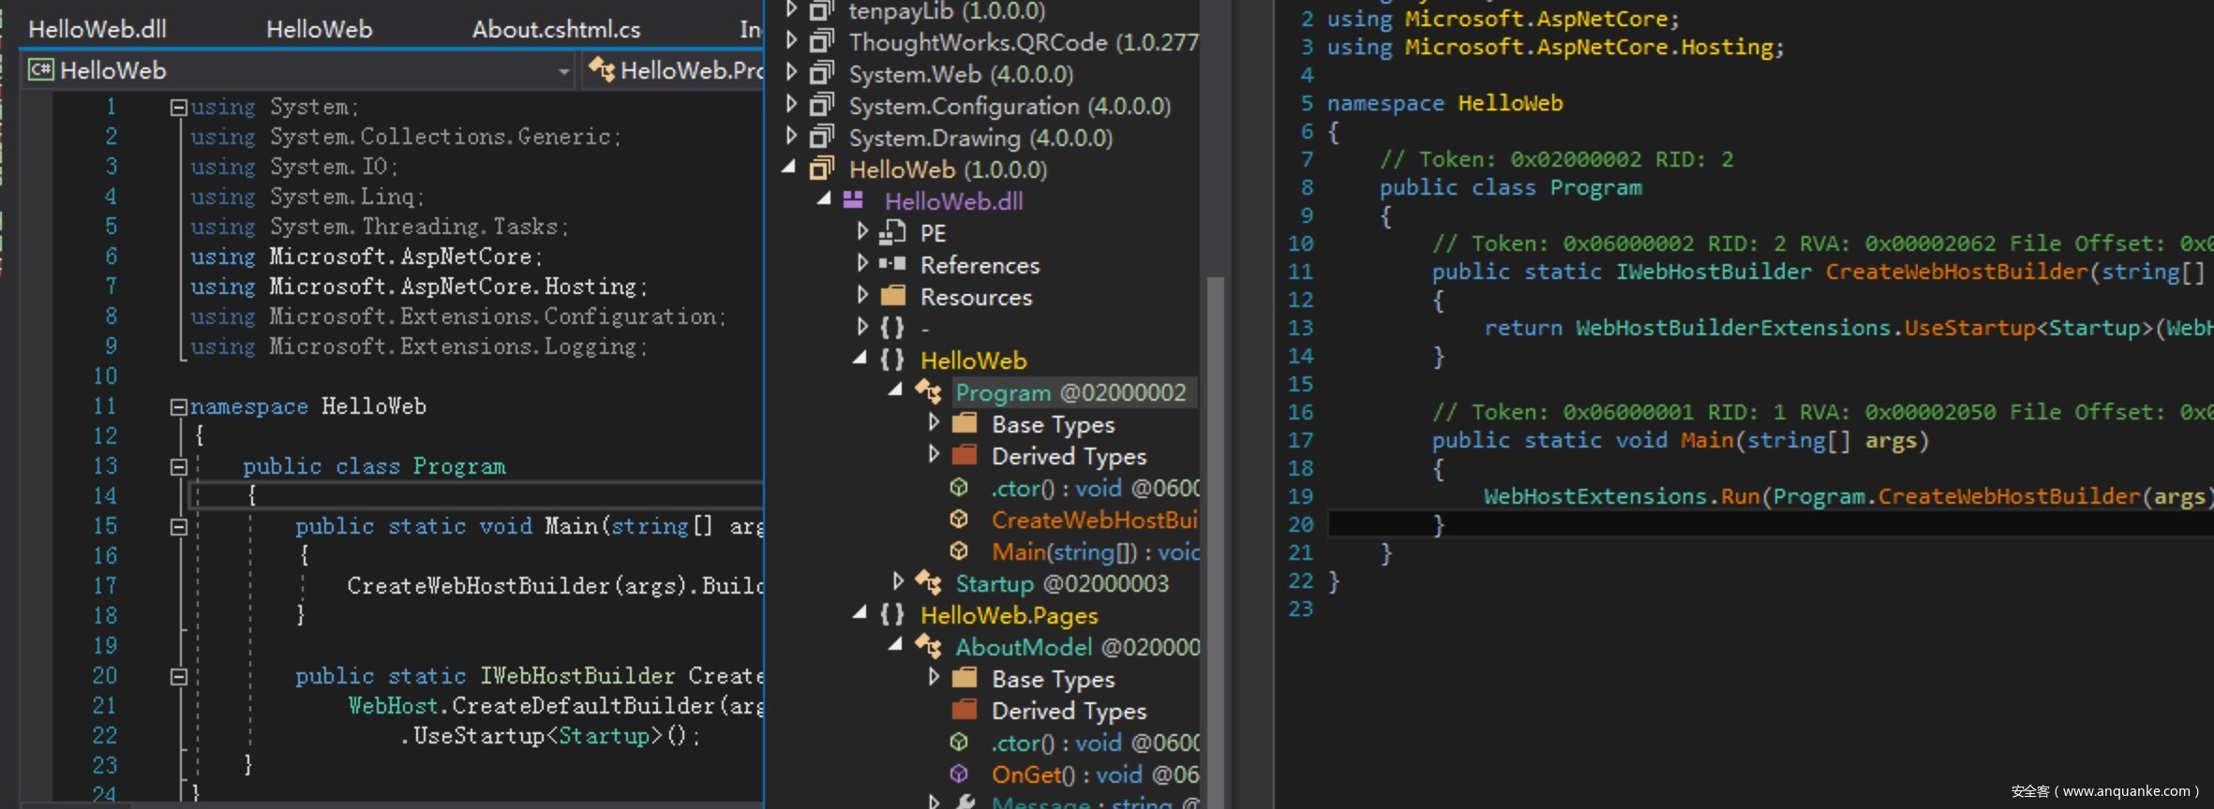Click the HelloWeb.dll module icon

click(x=853, y=200)
